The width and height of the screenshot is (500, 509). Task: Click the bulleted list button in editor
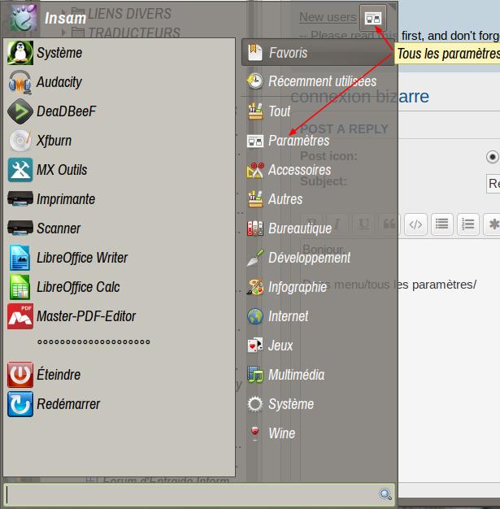[442, 224]
